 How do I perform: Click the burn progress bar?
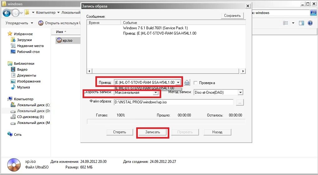coord(166,121)
